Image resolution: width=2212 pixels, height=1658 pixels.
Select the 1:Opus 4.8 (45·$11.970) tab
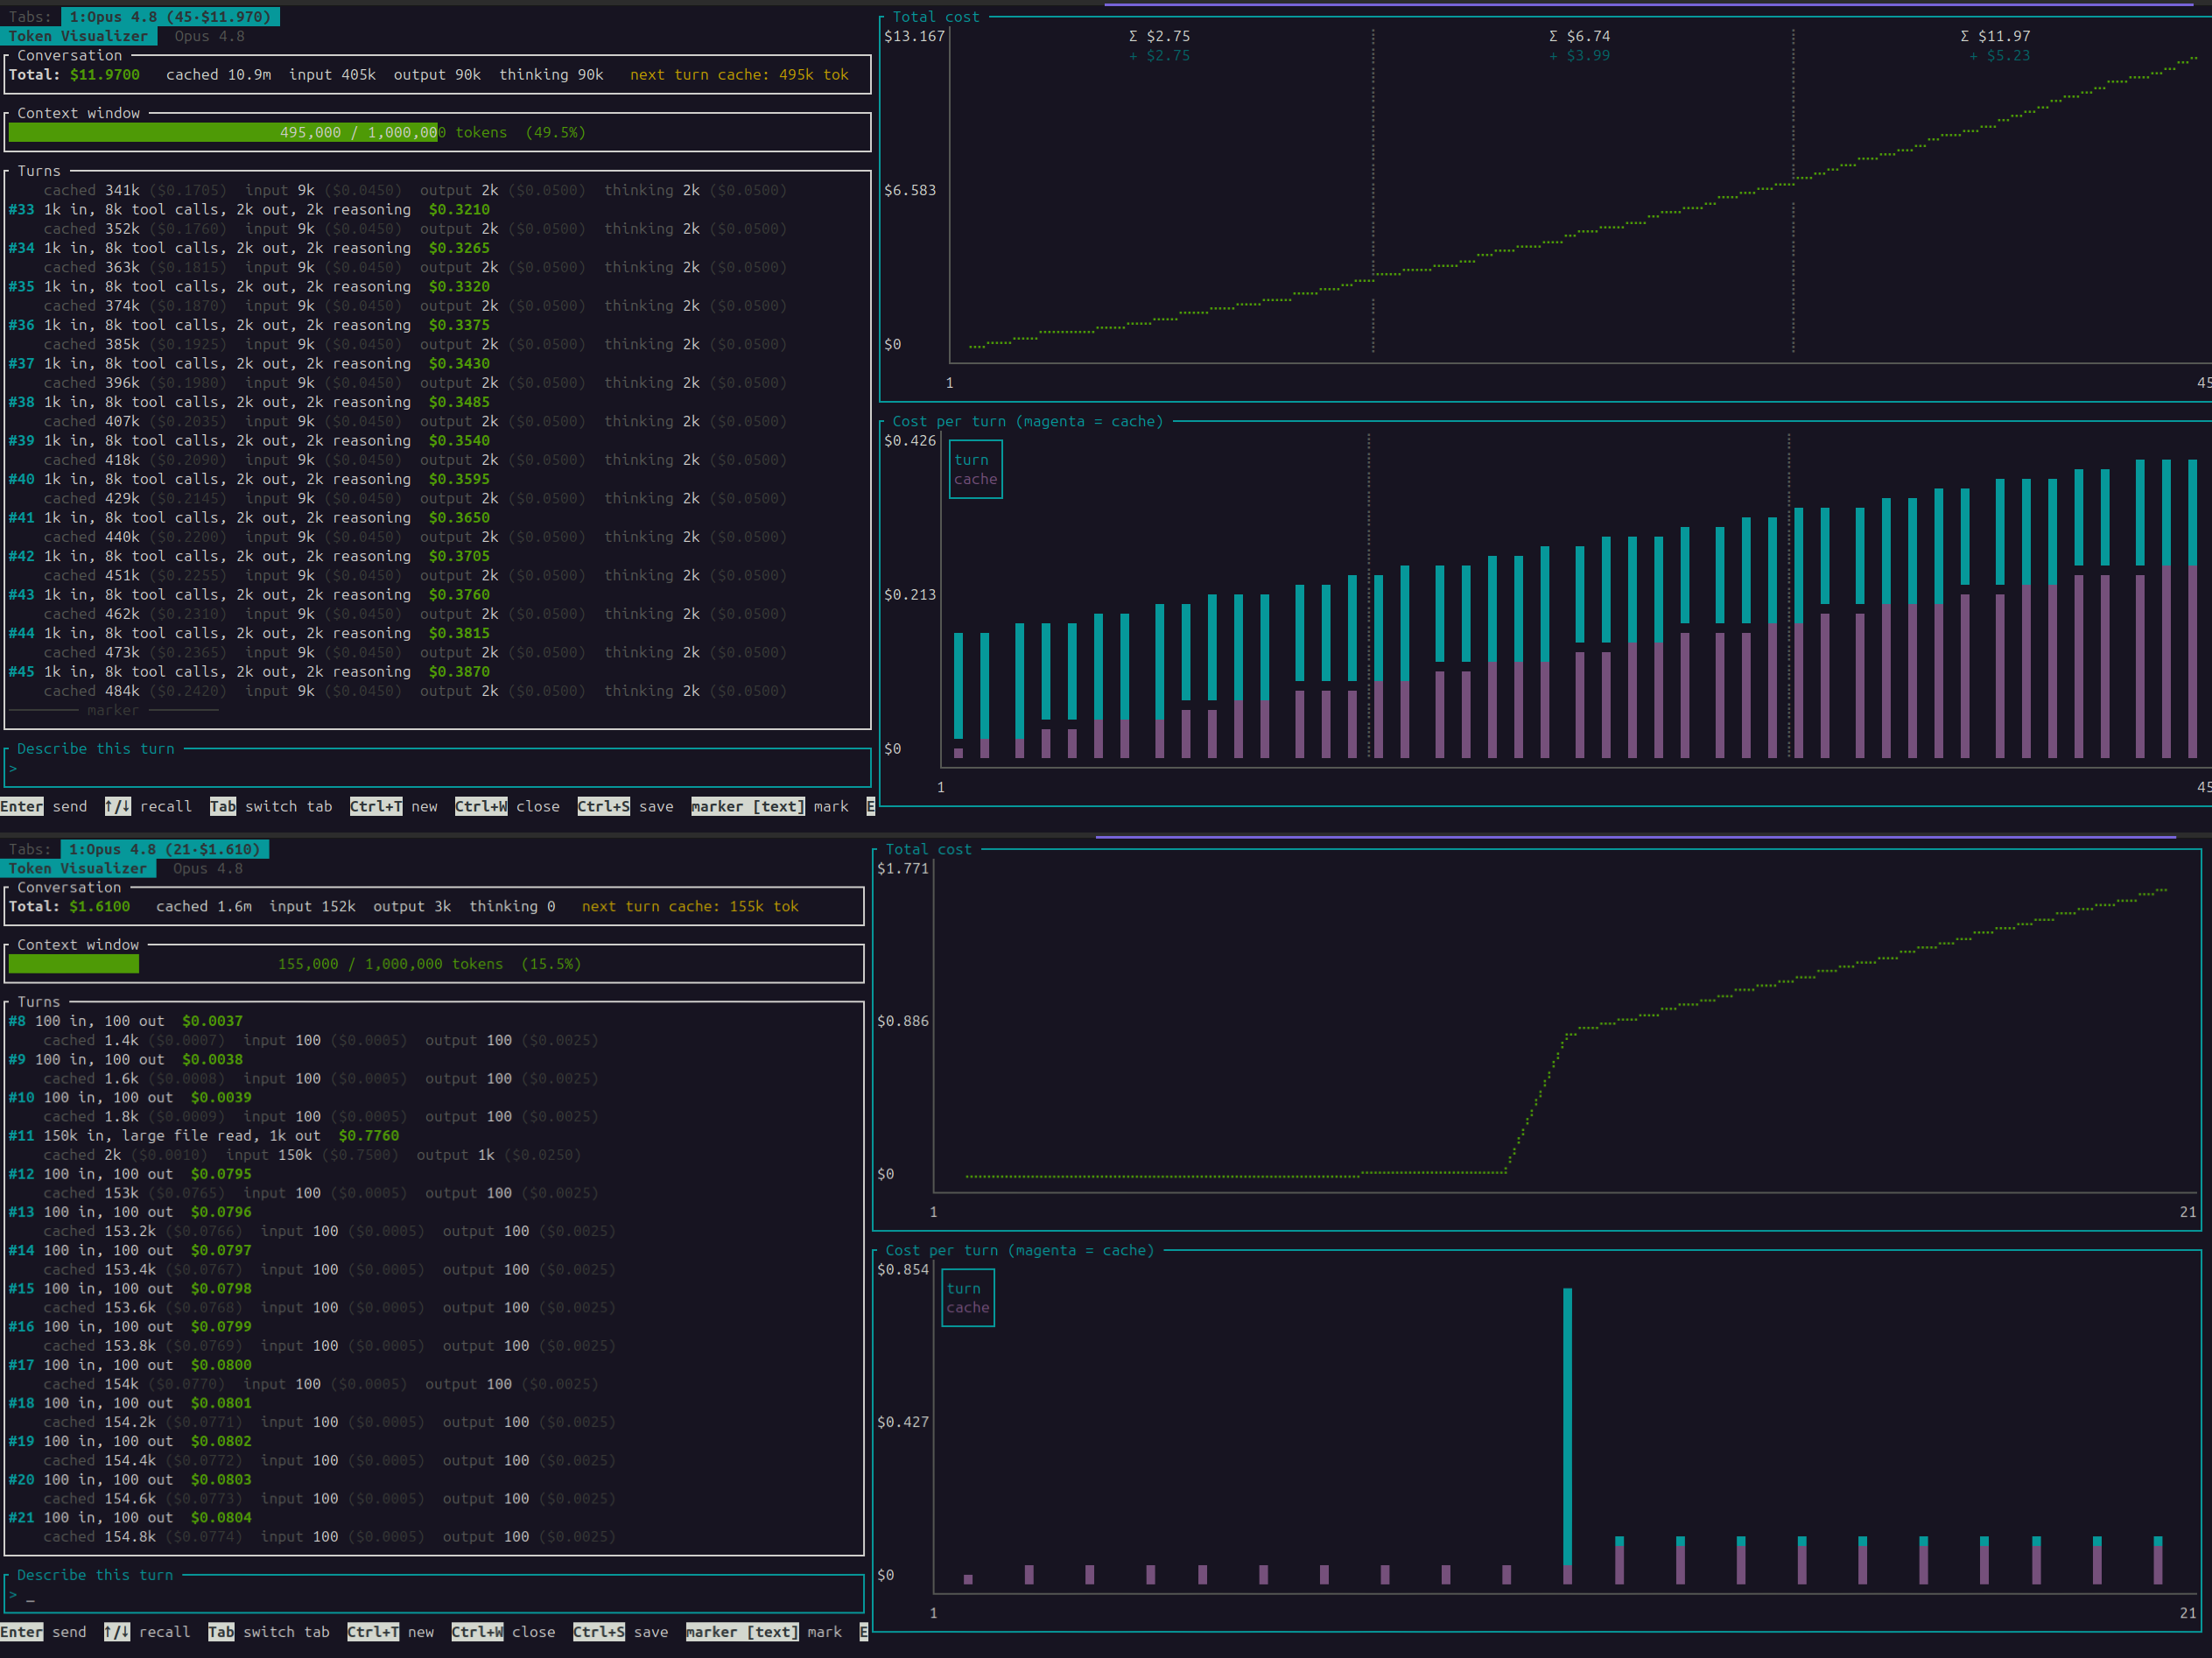tap(170, 17)
